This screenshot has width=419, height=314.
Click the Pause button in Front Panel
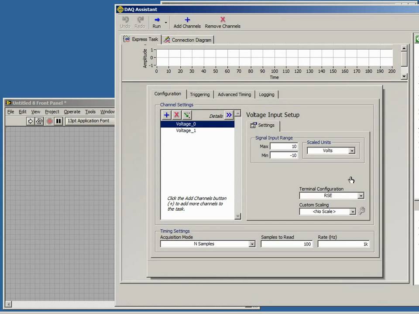(x=58, y=121)
